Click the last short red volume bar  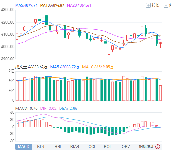pos(160,93)
